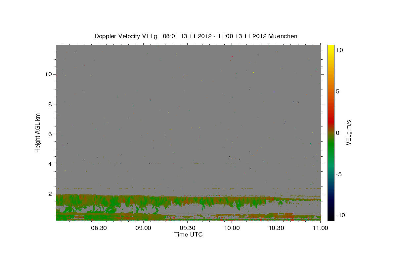
Task: Click the height axis label 2
Action: pos(50,194)
